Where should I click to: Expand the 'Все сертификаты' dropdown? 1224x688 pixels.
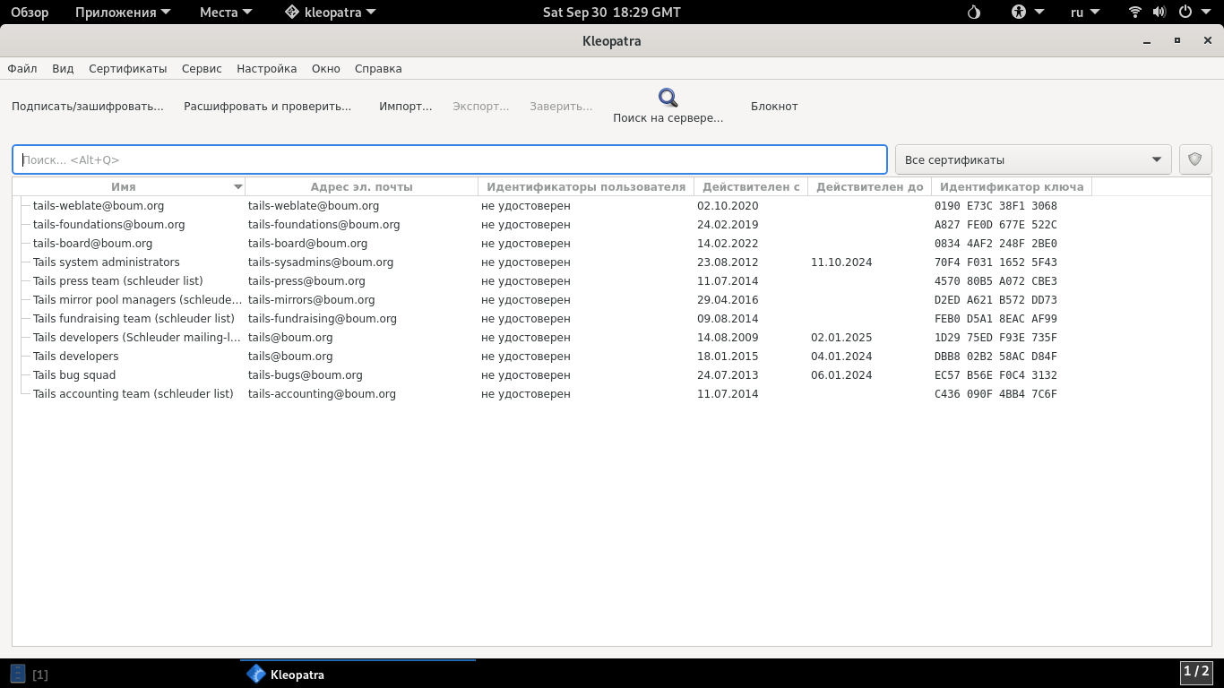click(x=1033, y=159)
